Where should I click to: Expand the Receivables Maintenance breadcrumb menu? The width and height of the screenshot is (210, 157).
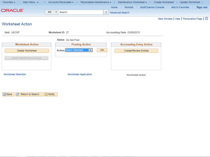[96, 2]
